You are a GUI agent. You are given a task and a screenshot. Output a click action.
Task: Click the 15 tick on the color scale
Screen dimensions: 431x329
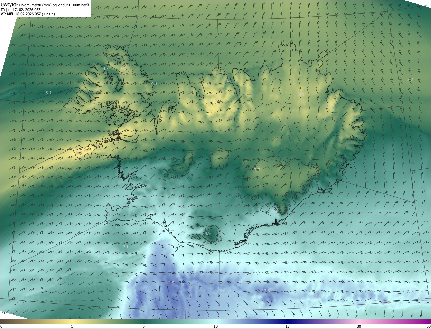click(x=287, y=326)
